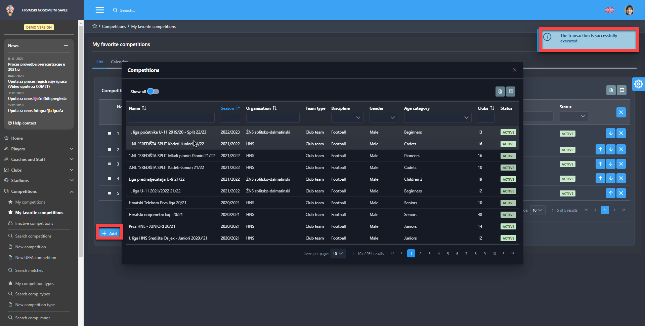Open Inactive competitions in sidebar
Screen dimensions: 645x326
pyautogui.click(x=34, y=223)
